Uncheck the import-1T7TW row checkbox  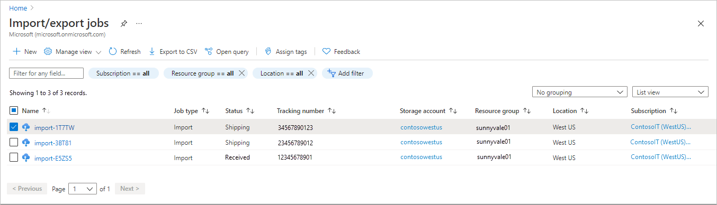[x=14, y=127]
